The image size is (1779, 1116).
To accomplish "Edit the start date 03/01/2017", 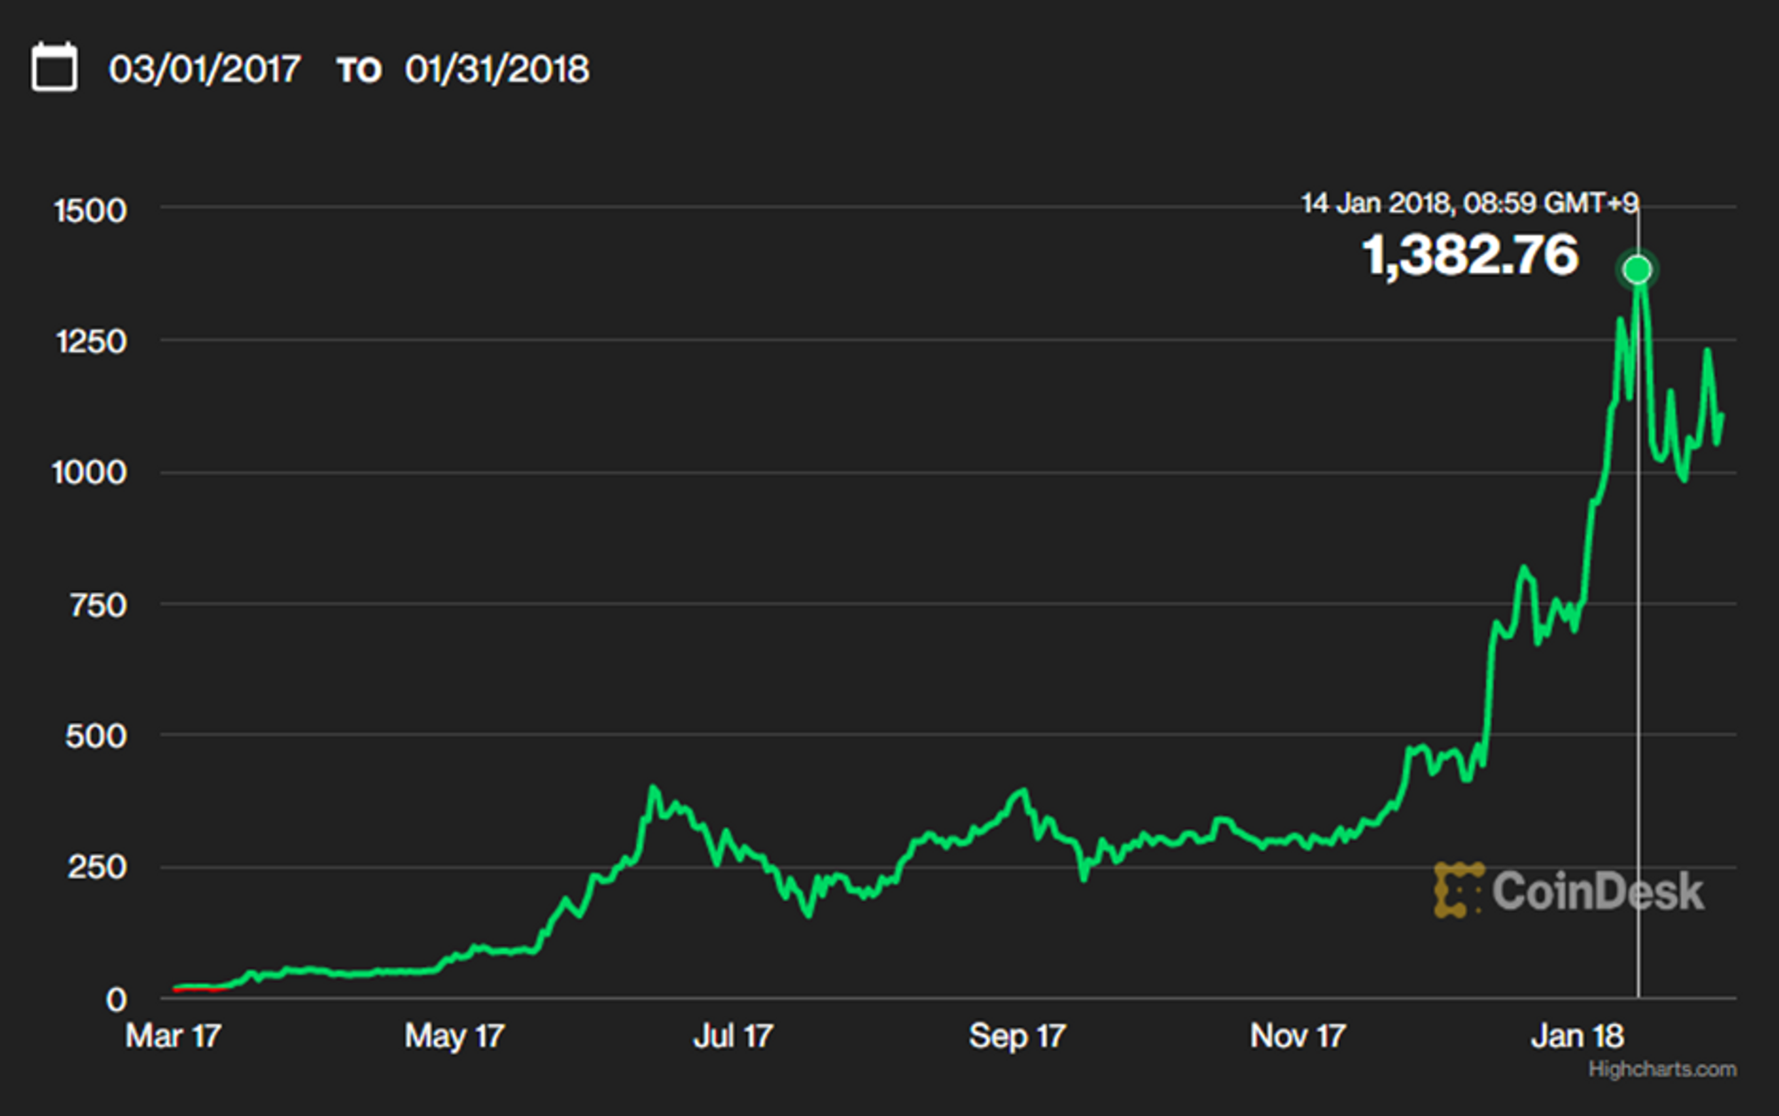I will (x=205, y=69).
